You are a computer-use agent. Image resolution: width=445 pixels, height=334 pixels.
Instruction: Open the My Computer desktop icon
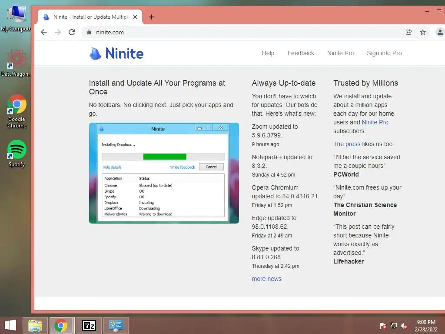16,18
